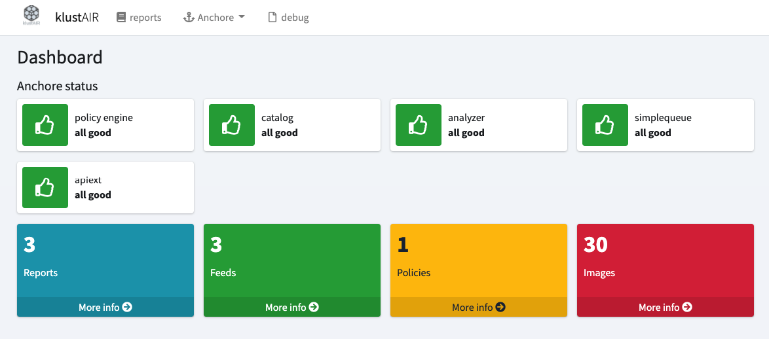The width and height of the screenshot is (769, 339).
Task: Click the Anchore status heading
Action: click(58, 86)
